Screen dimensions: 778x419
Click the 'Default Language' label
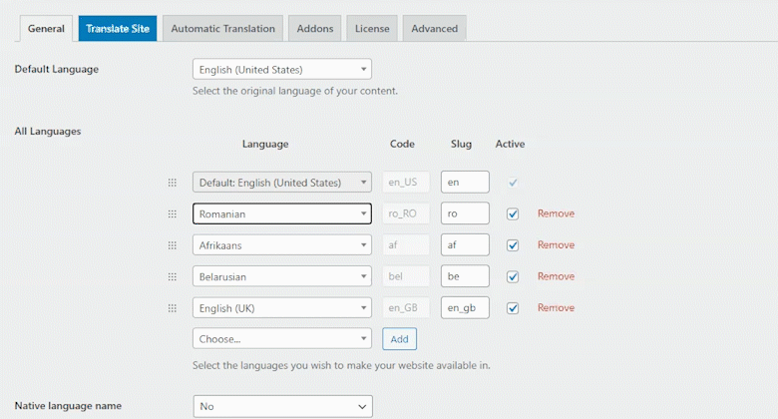coord(57,70)
